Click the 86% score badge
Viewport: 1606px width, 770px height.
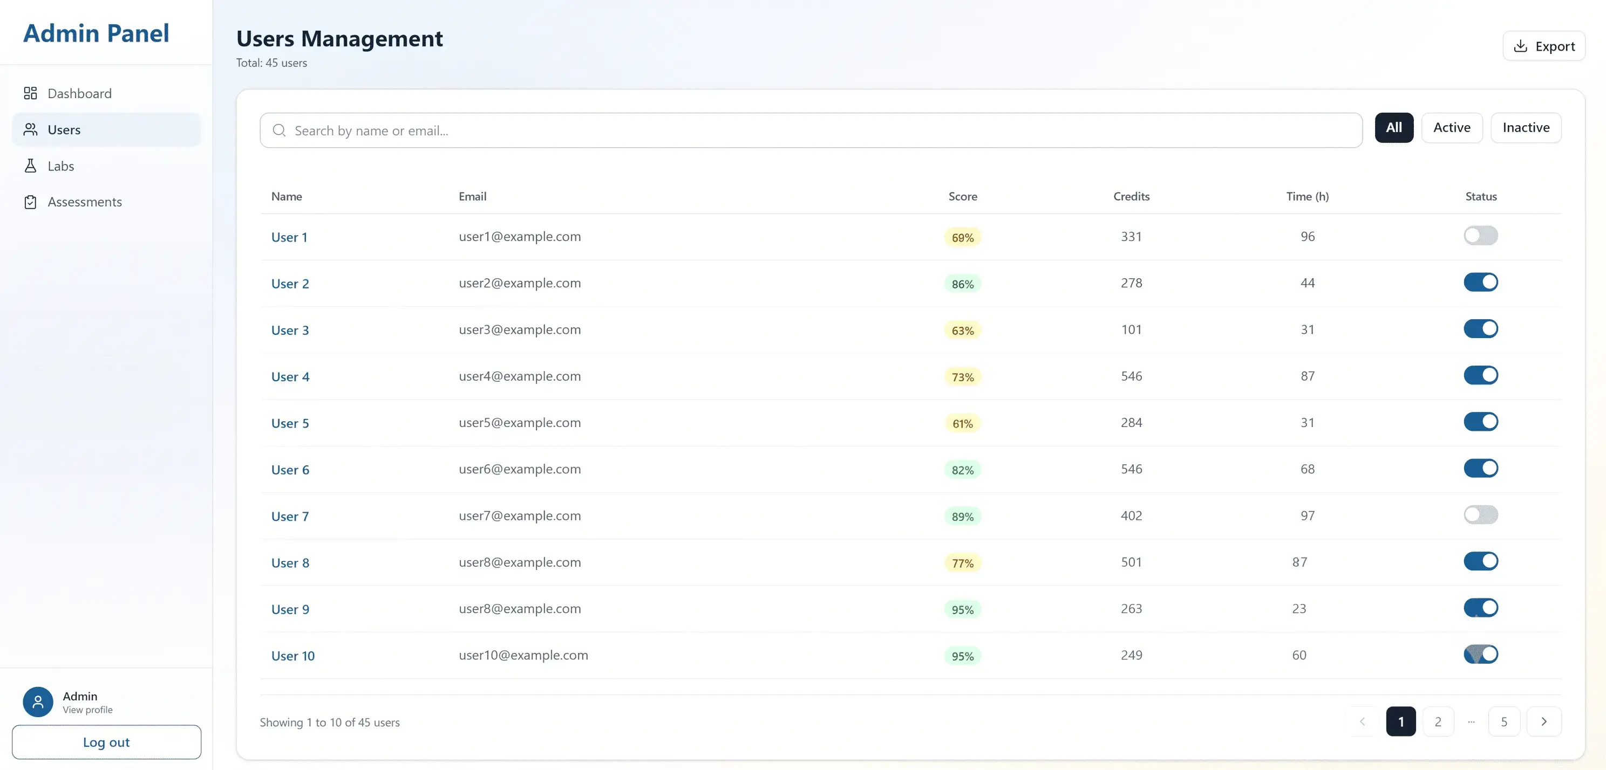(x=963, y=284)
